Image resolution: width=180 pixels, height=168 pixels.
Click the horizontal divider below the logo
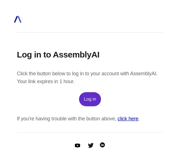90,33
